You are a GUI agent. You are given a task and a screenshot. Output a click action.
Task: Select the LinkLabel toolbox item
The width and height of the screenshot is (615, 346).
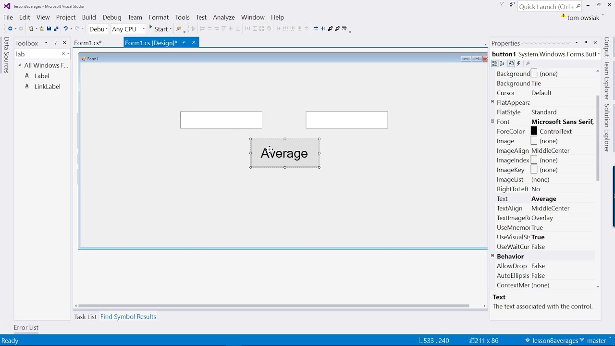click(x=47, y=86)
